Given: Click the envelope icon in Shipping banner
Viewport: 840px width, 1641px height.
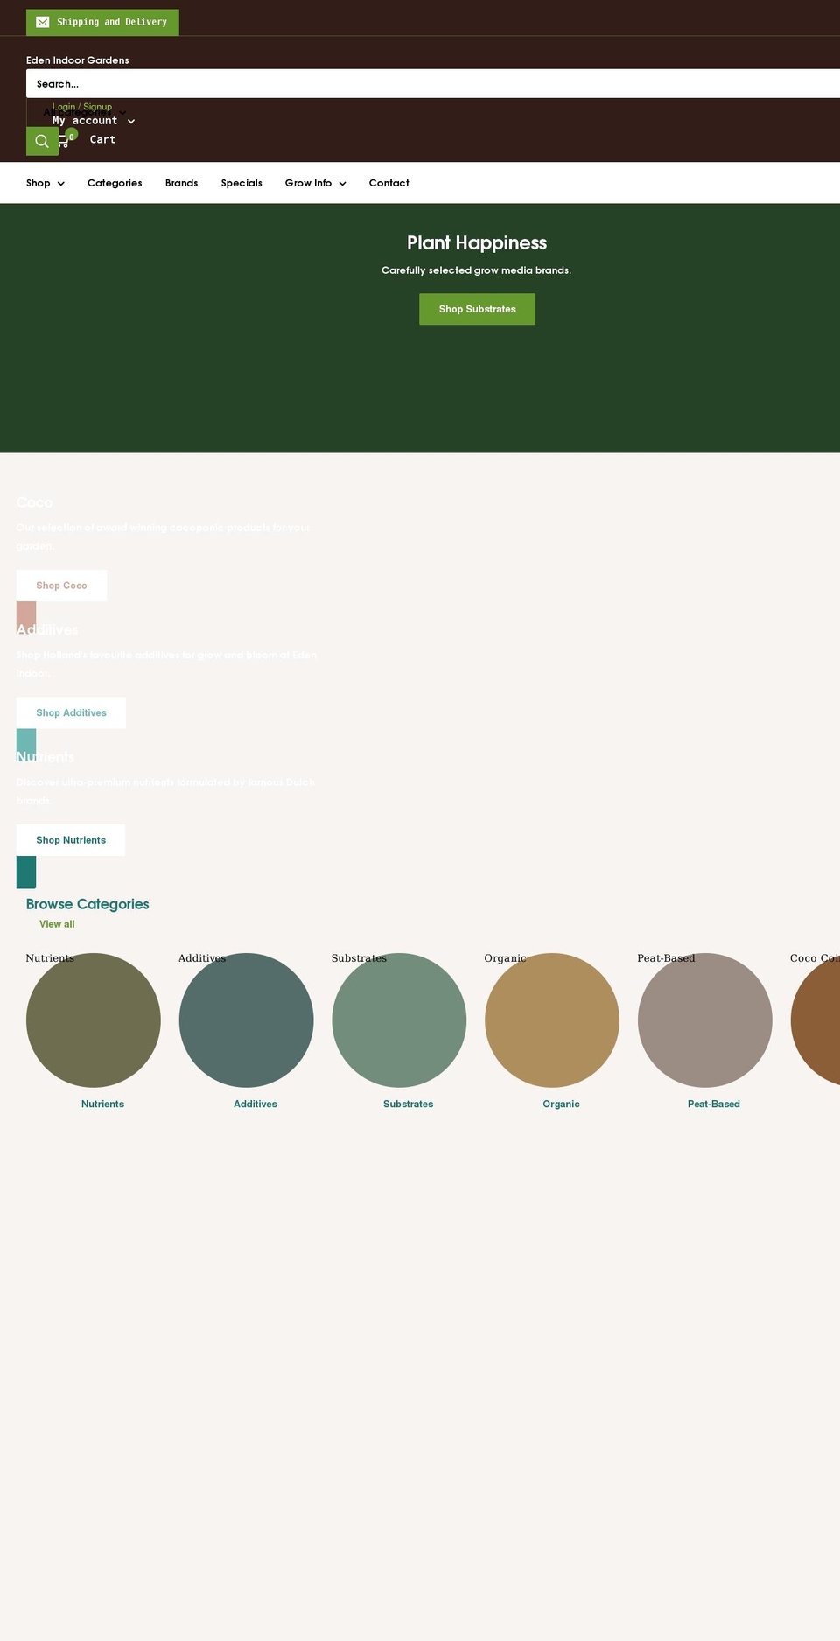Looking at the screenshot, I should coord(42,22).
